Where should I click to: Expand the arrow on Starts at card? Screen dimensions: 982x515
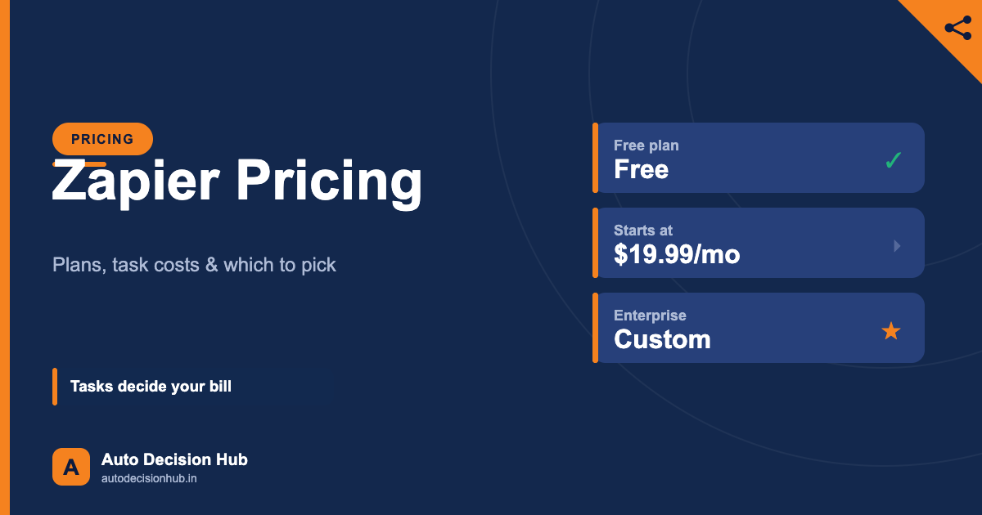click(x=897, y=245)
